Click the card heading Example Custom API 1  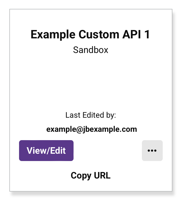pyautogui.click(x=90, y=35)
